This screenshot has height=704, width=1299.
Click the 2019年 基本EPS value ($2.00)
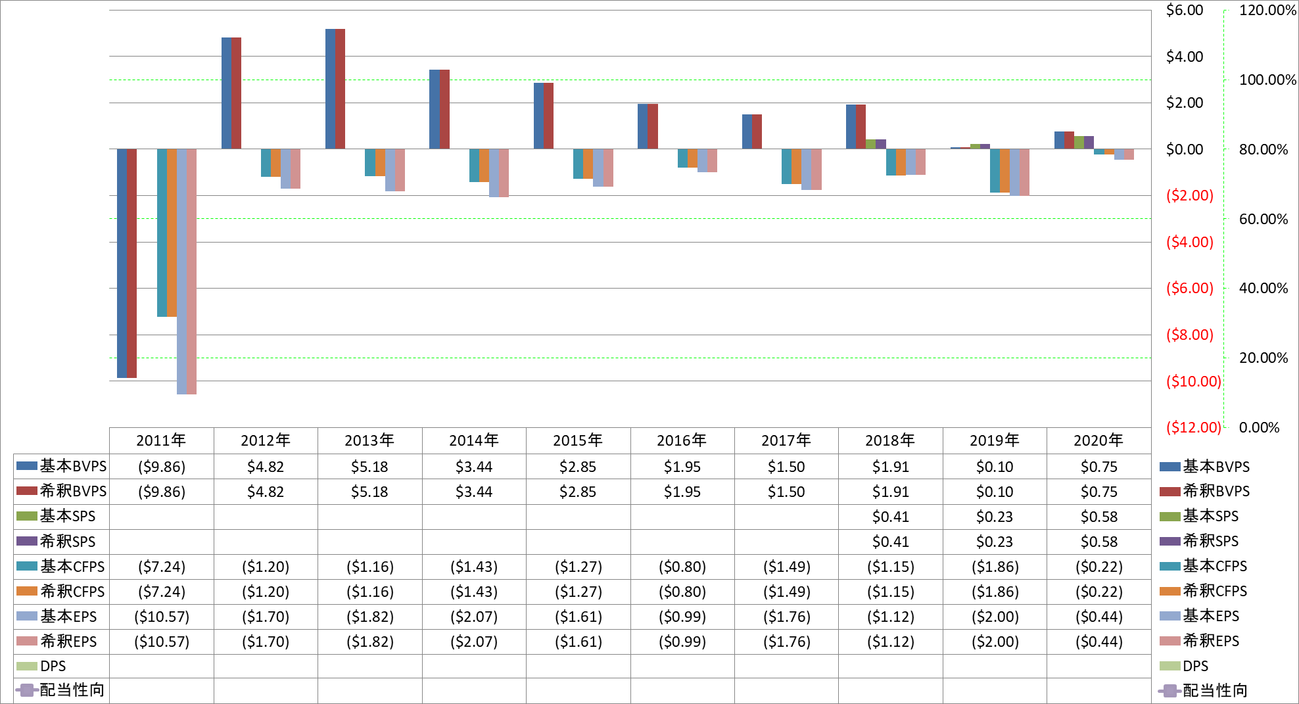click(x=995, y=617)
